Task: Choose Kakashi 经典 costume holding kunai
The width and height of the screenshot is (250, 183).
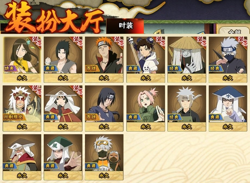Action: pos(228,59)
